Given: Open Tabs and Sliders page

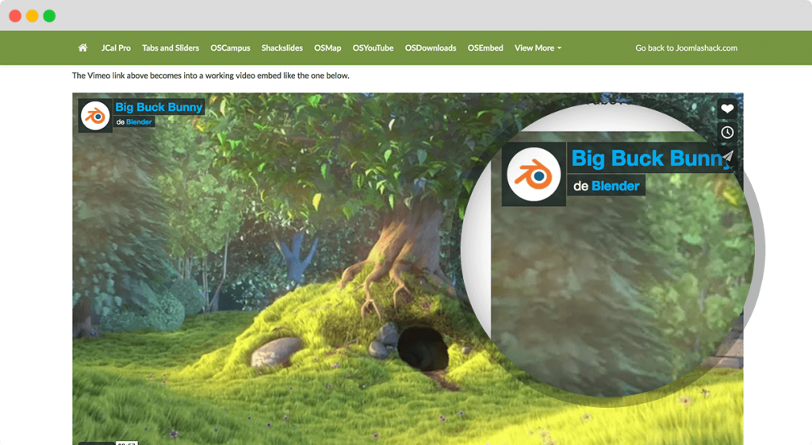Looking at the screenshot, I should (170, 48).
